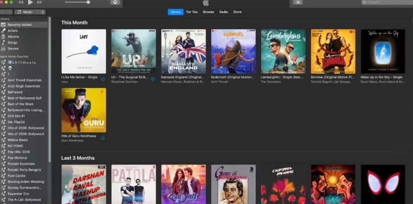Screen dimensions: 413x204
Task: Go to the Store tab
Action: point(237,12)
